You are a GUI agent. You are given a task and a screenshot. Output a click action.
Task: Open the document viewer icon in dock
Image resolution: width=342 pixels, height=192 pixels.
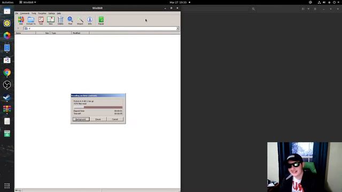pos(7,47)
